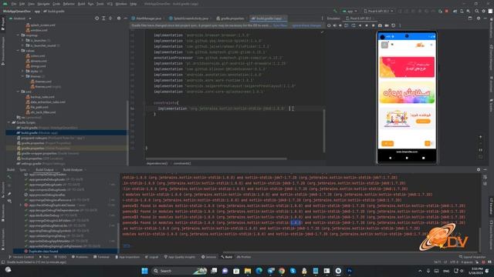
Task: Open the Problems tool window
Action: coord(80,257)
